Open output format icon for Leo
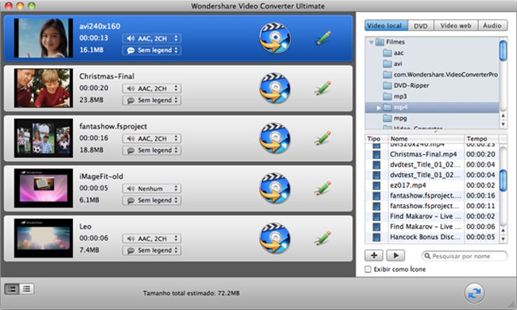Image resolution: width=517 pixels, height=310 pixels. tap(275, 239)
